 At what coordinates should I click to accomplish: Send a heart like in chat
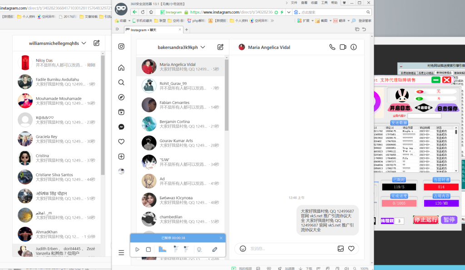pos(351,249)
